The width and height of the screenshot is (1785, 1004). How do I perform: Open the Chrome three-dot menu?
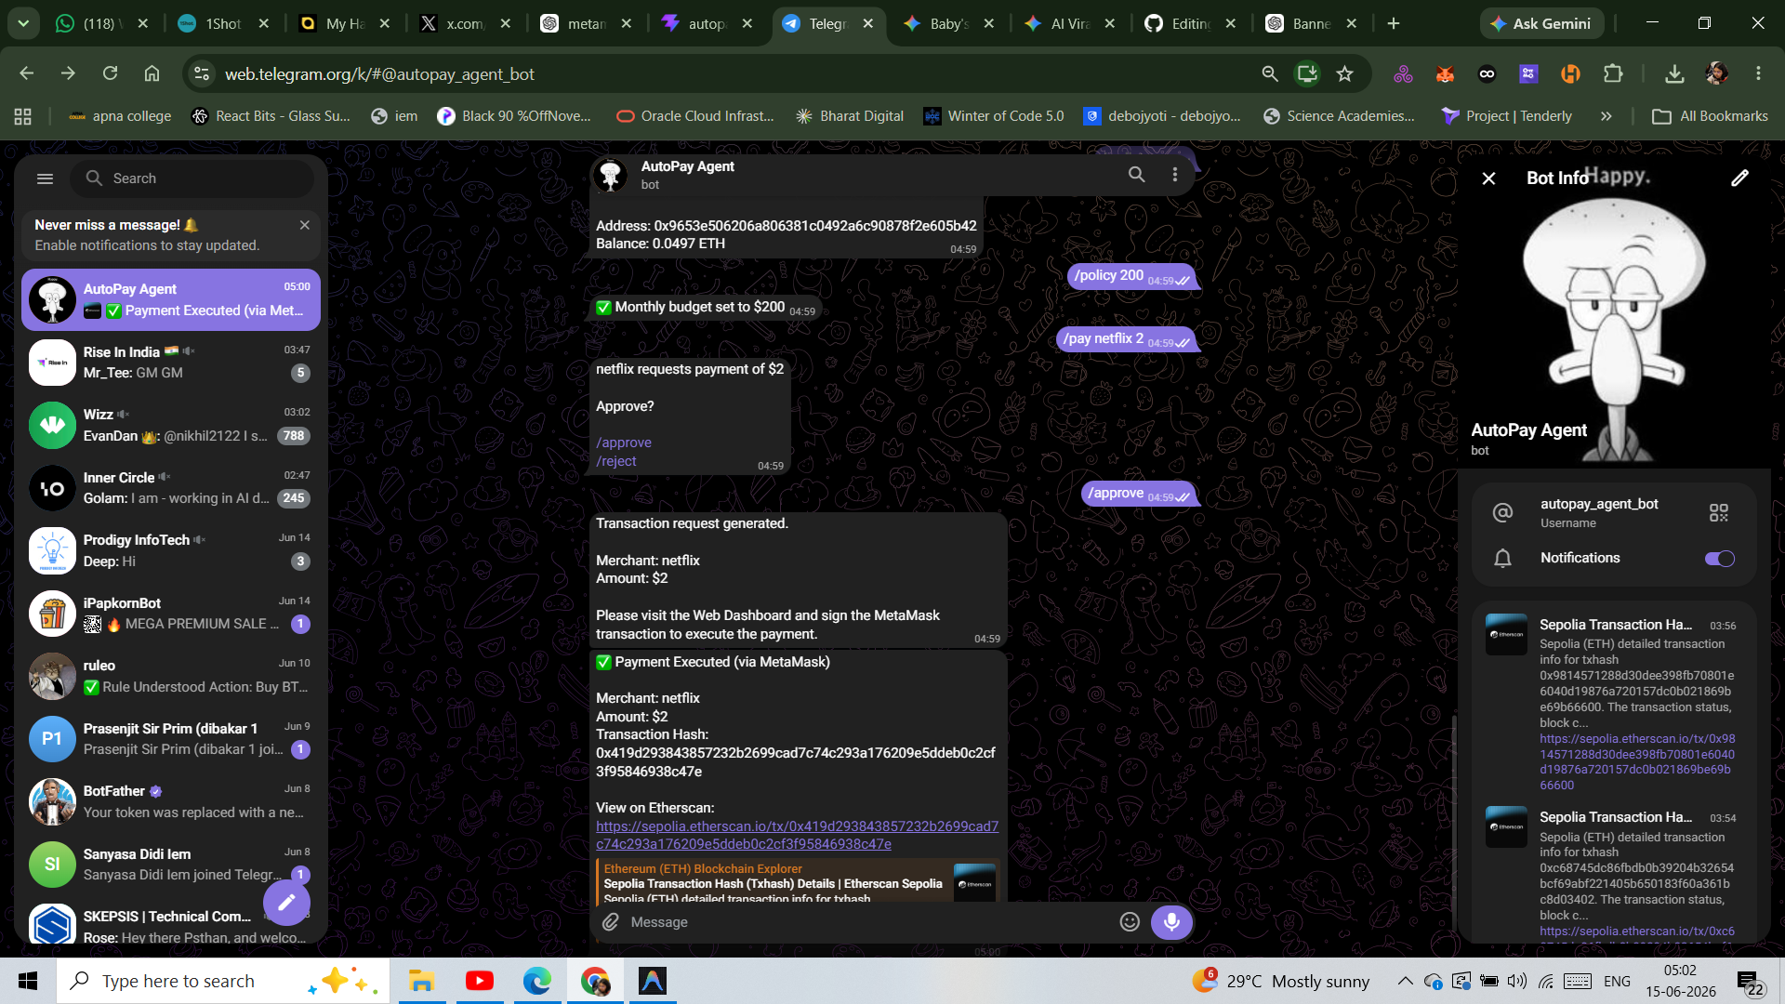coord(1758,73)
